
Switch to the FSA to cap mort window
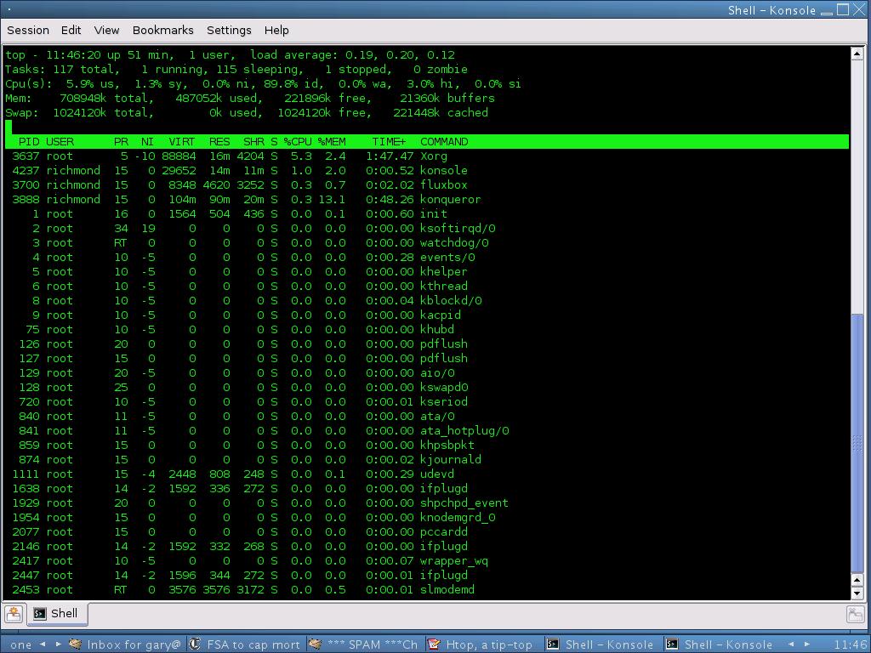(246, 644)
